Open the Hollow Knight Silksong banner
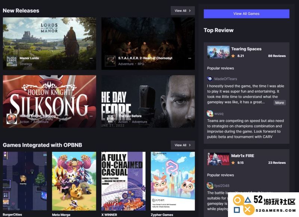This screenshot has width=299, height=217. click(x=50, y=101)
